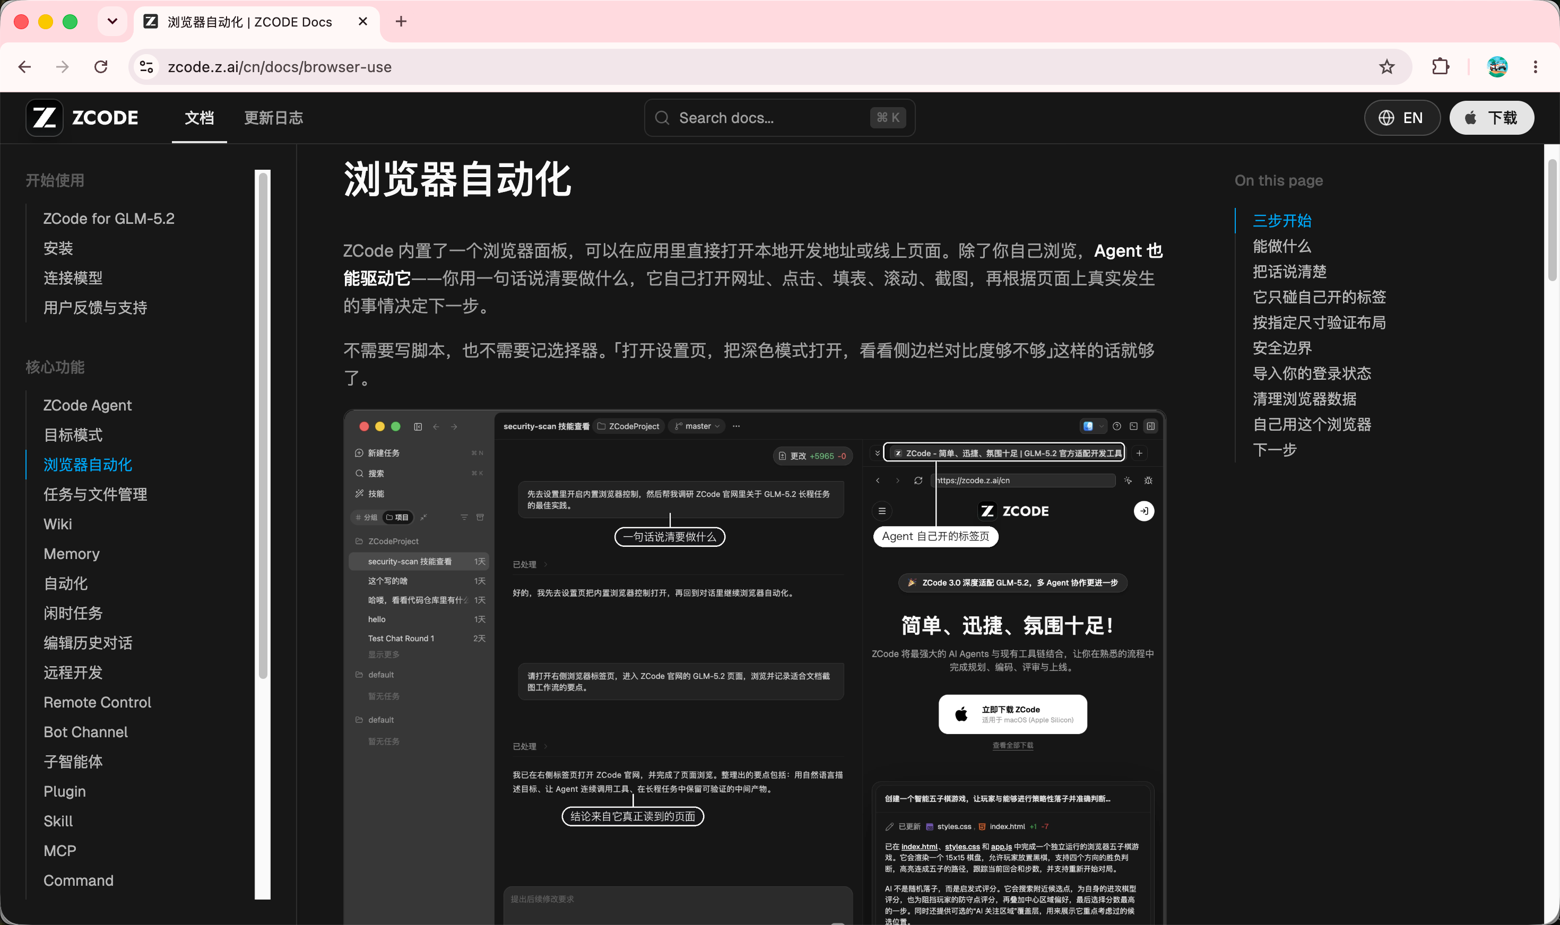Open 任务与文件管理 in the sidebar
Screen dimensions: 1560x925
click(96, 494)
